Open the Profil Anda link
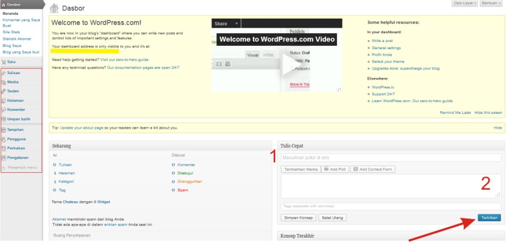Viewport: 507px width, 242px height. click(x=382, y=55)
